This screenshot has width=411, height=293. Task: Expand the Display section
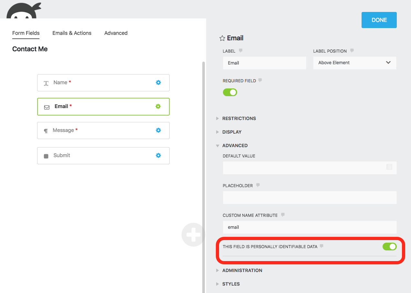coord(232,132)
